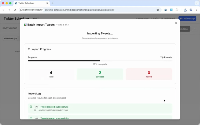
Task: Reload the page with the refresh icon
Action: click(x=15, y=10)
